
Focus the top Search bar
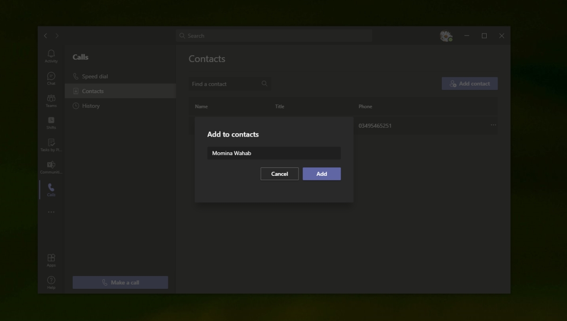point(274,36)
